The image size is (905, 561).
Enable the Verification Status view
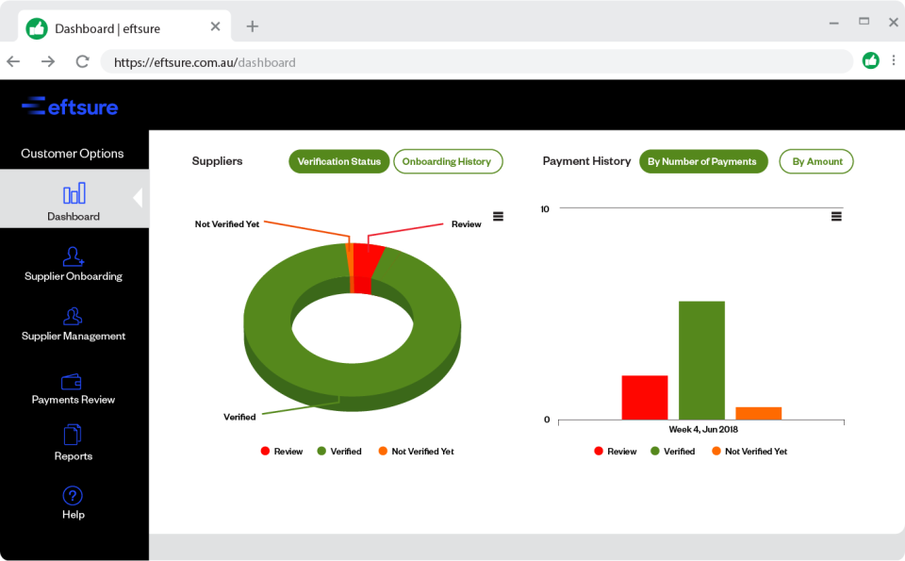(338, 161)
